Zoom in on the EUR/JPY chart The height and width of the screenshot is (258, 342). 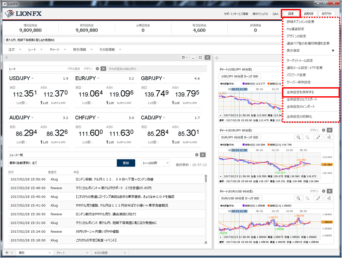298,137
